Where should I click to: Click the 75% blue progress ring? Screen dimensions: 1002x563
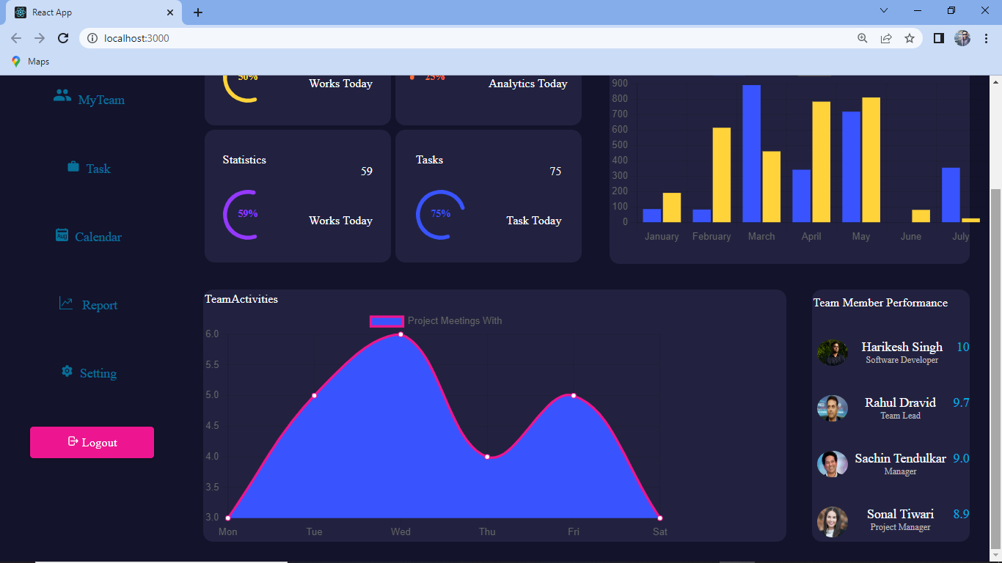pos(440,214)
